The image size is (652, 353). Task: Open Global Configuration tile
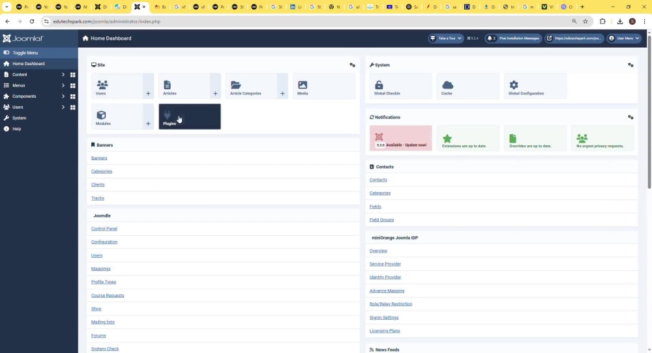click(x=535, y=86)
